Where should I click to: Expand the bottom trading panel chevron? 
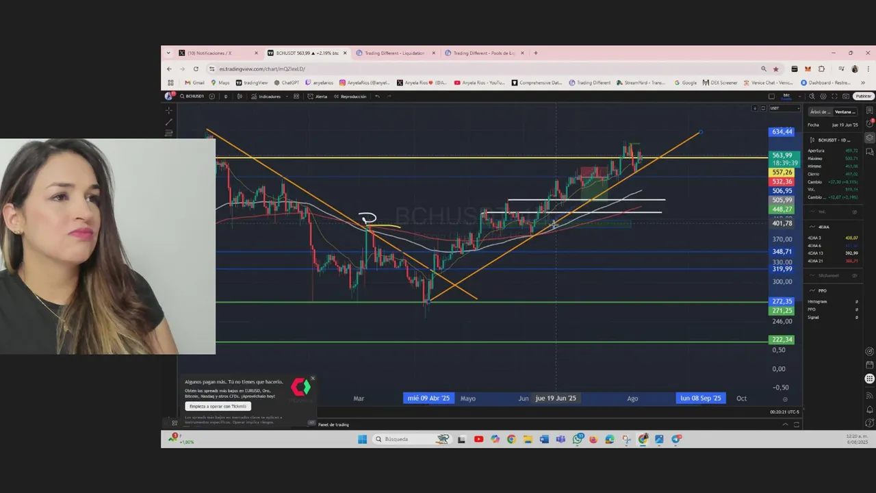click(786, 425)
